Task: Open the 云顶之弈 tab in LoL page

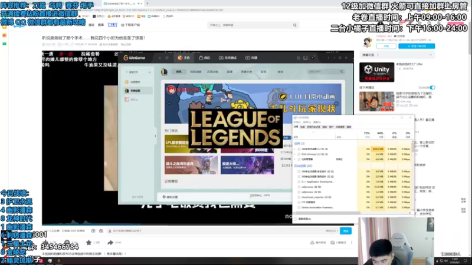Action: coord(212,72)
